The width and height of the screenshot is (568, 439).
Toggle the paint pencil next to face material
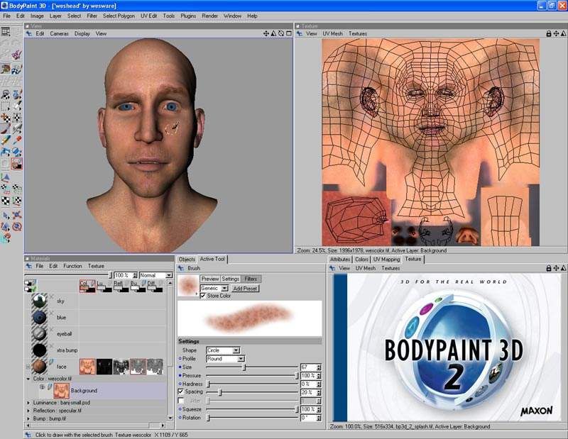tap(51, 362)
